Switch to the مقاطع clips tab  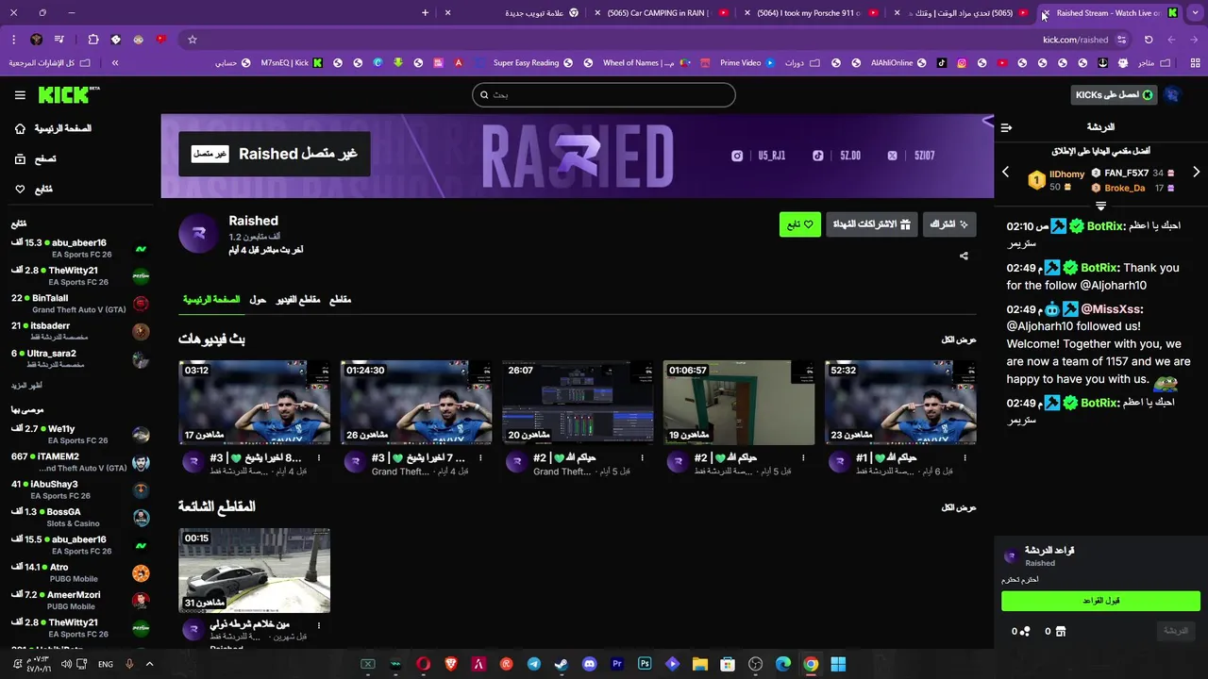340,300
